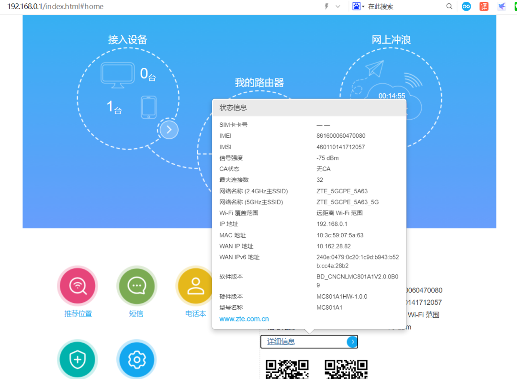Open the 电话本 phonebook icon

coord(195,286)
